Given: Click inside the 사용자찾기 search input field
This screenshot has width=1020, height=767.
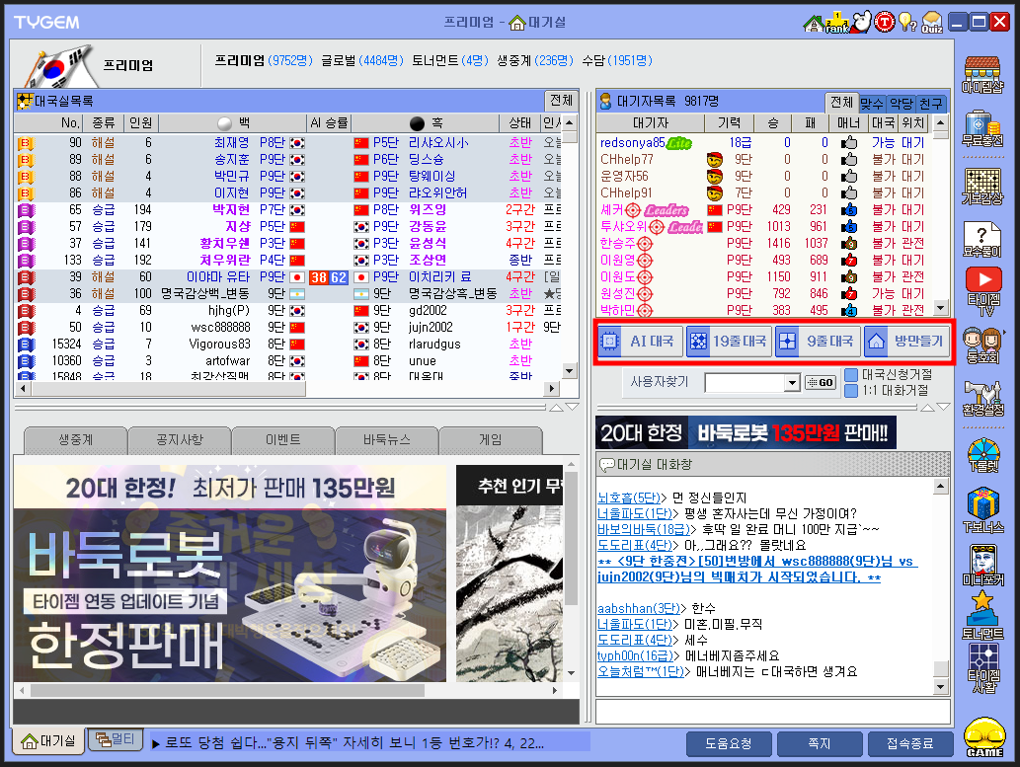Looking at the screenshot, I should coord(745,381).
